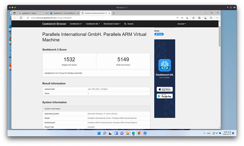Screen dimensions: 244x146
Task: Close the Geekbench 5 Cross-Platform tab
Action: pyautogui.click(x=78, y=13)
